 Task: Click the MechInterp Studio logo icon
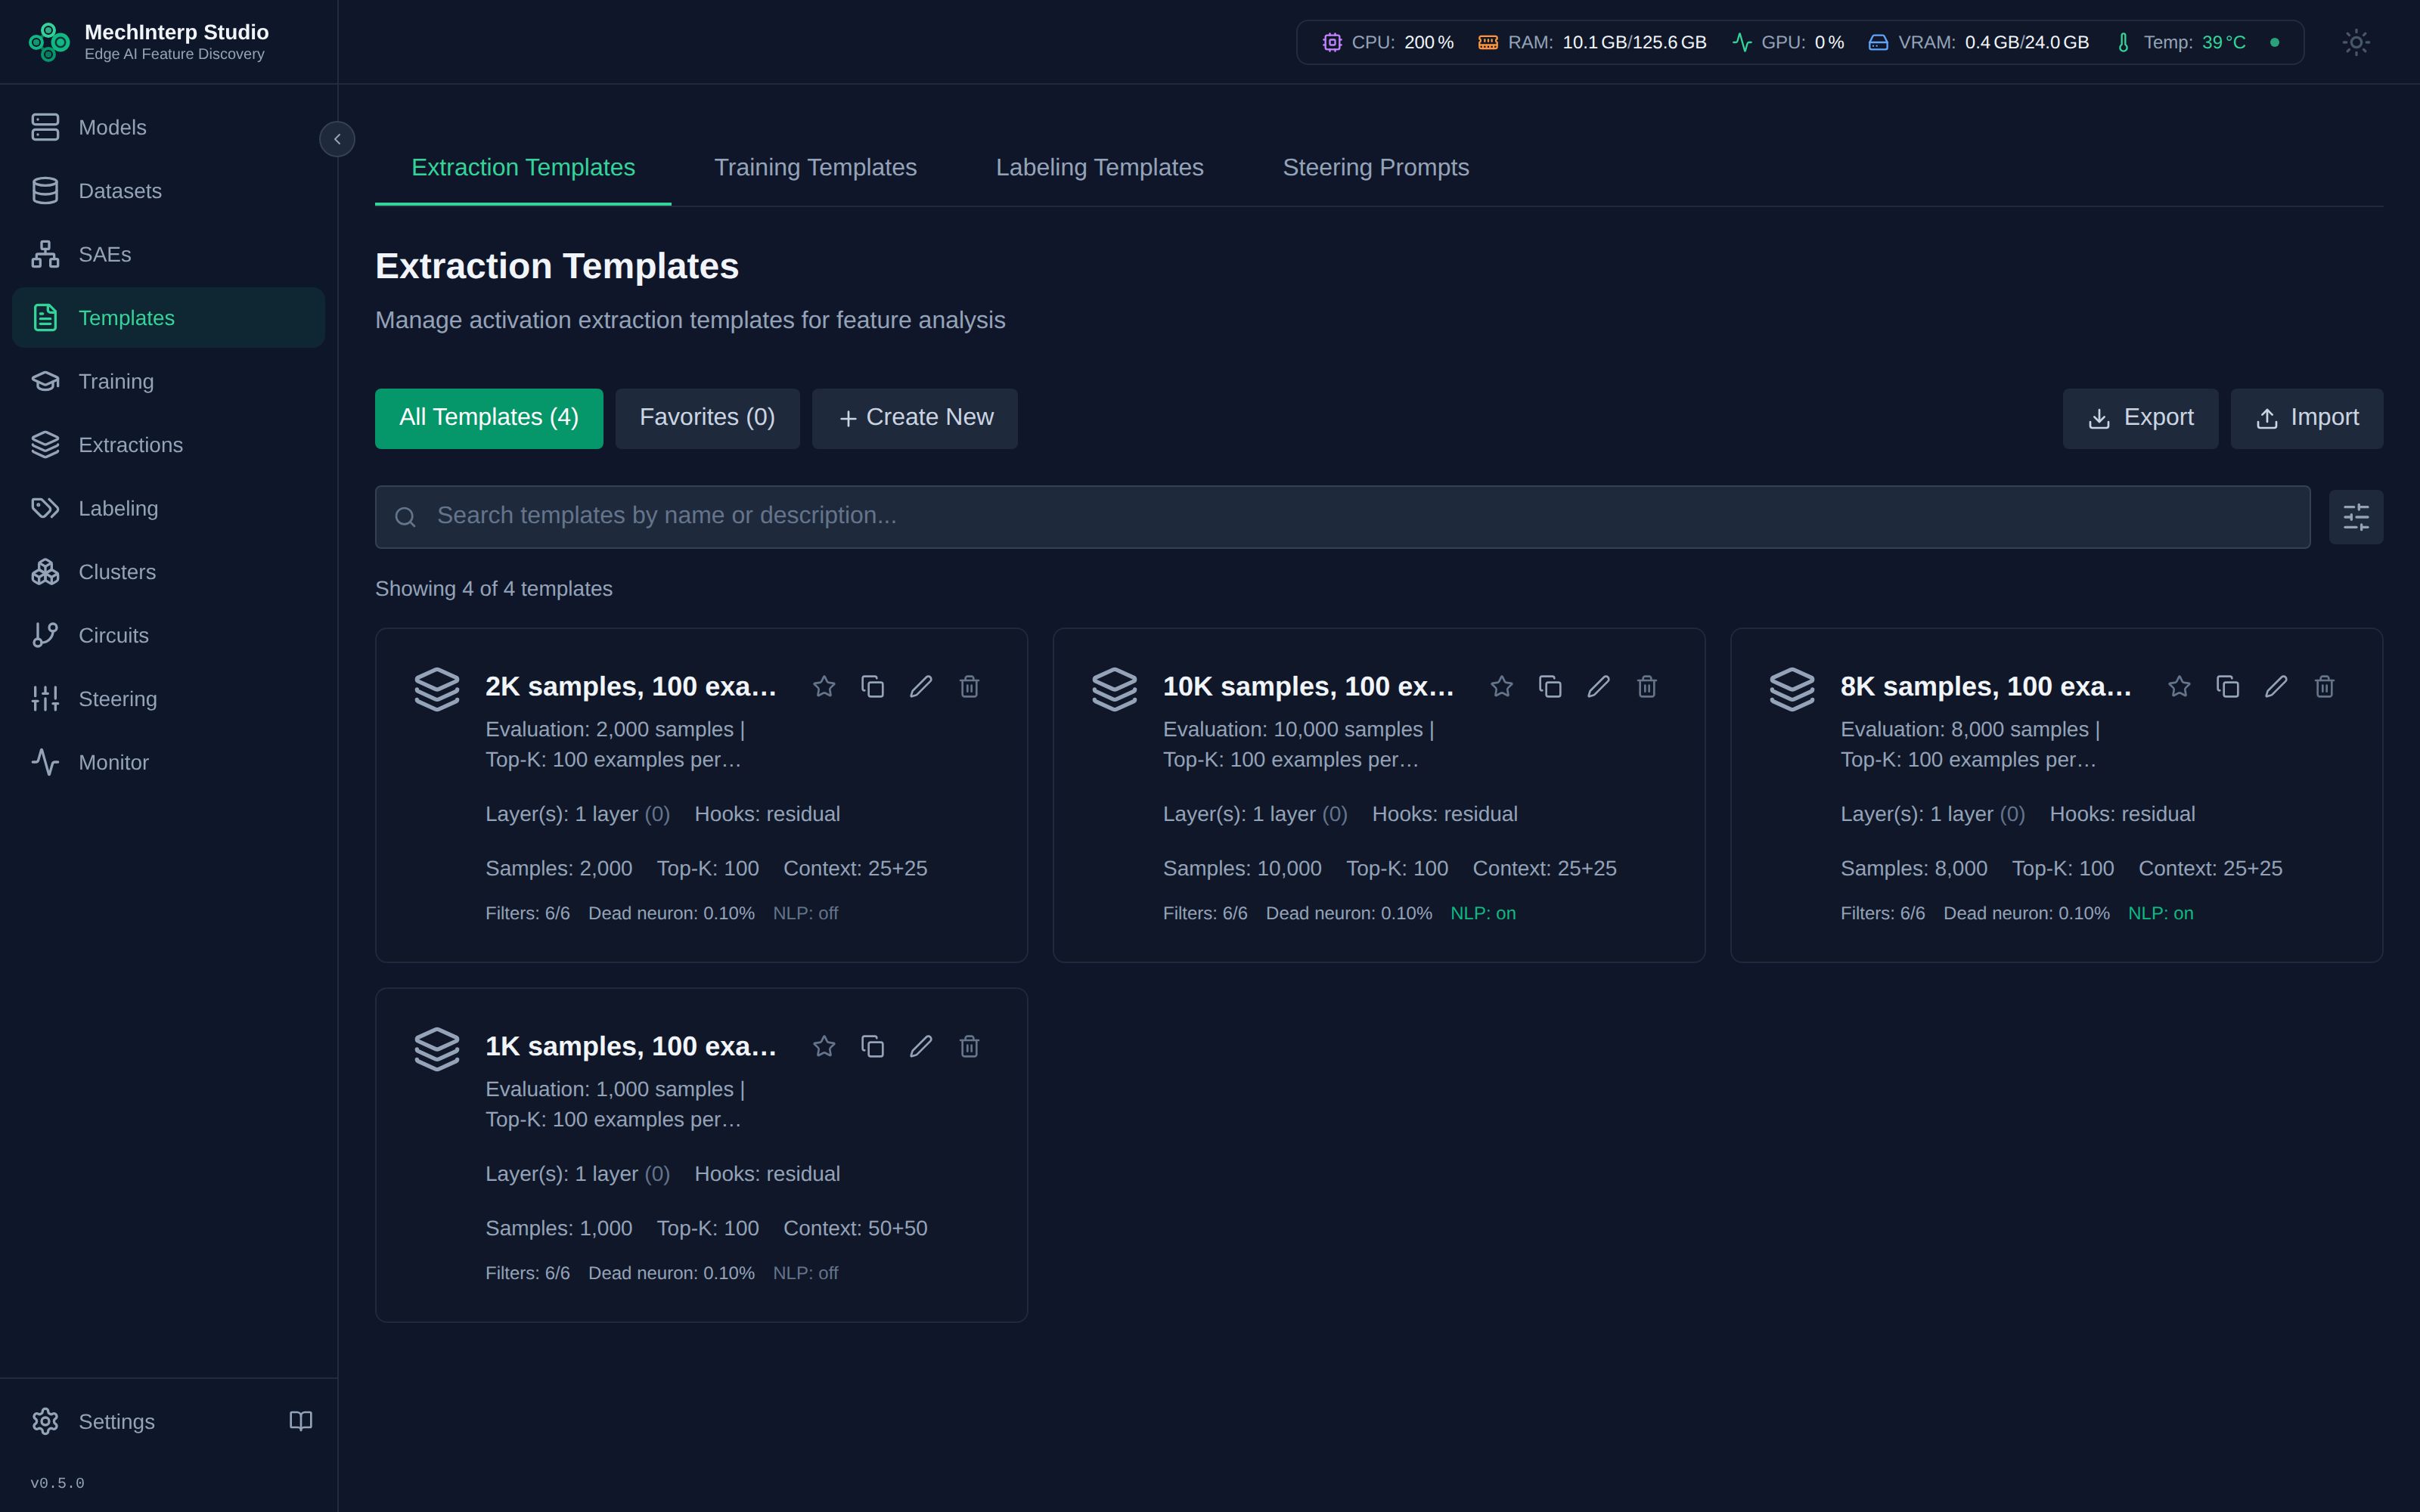tap(48, 42)
